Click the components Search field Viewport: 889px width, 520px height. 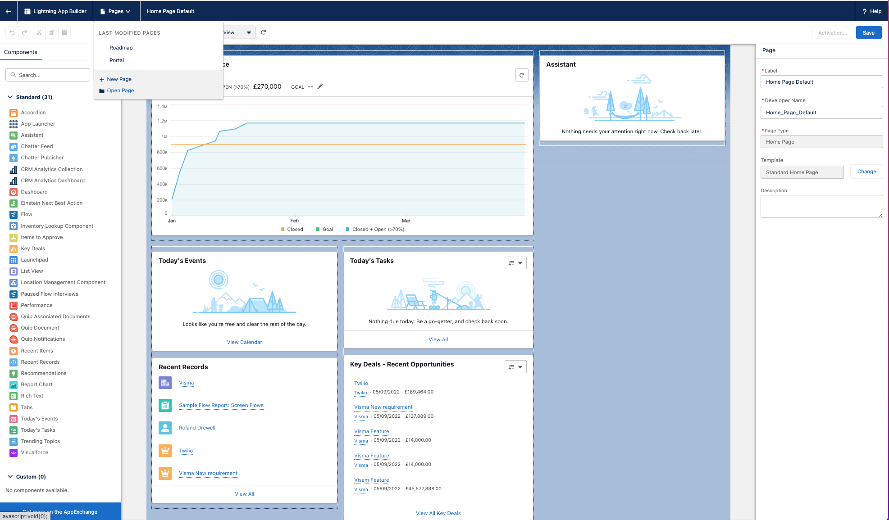[x=48, y=75]
